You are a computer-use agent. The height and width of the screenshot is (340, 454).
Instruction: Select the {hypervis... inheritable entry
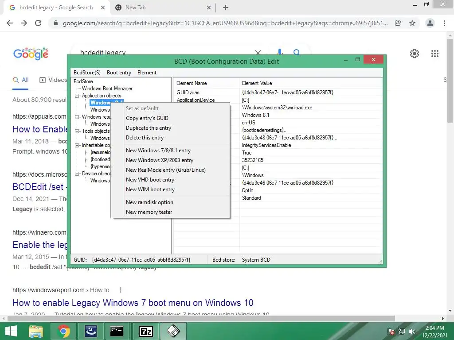(x=101, y=166)
